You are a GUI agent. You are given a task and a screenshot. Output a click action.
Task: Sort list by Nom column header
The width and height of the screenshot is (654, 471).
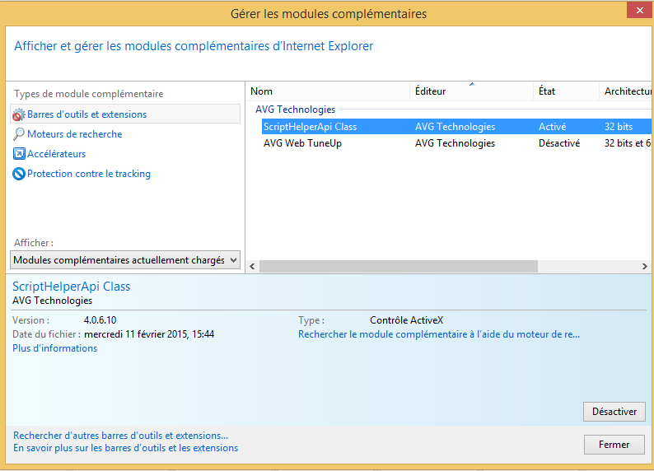tap(328, 91)
